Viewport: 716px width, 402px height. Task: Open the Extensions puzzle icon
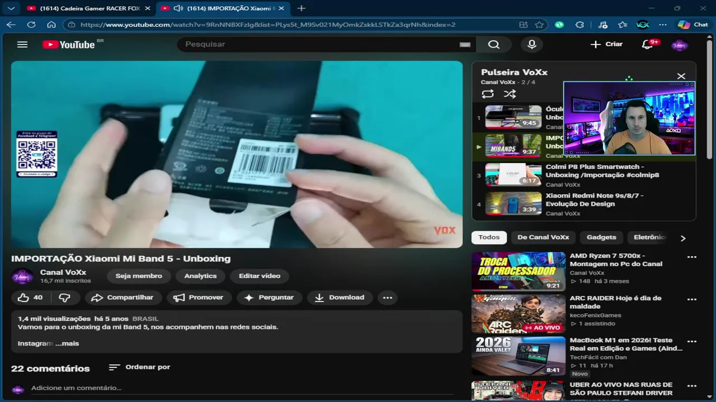point(580,25)
